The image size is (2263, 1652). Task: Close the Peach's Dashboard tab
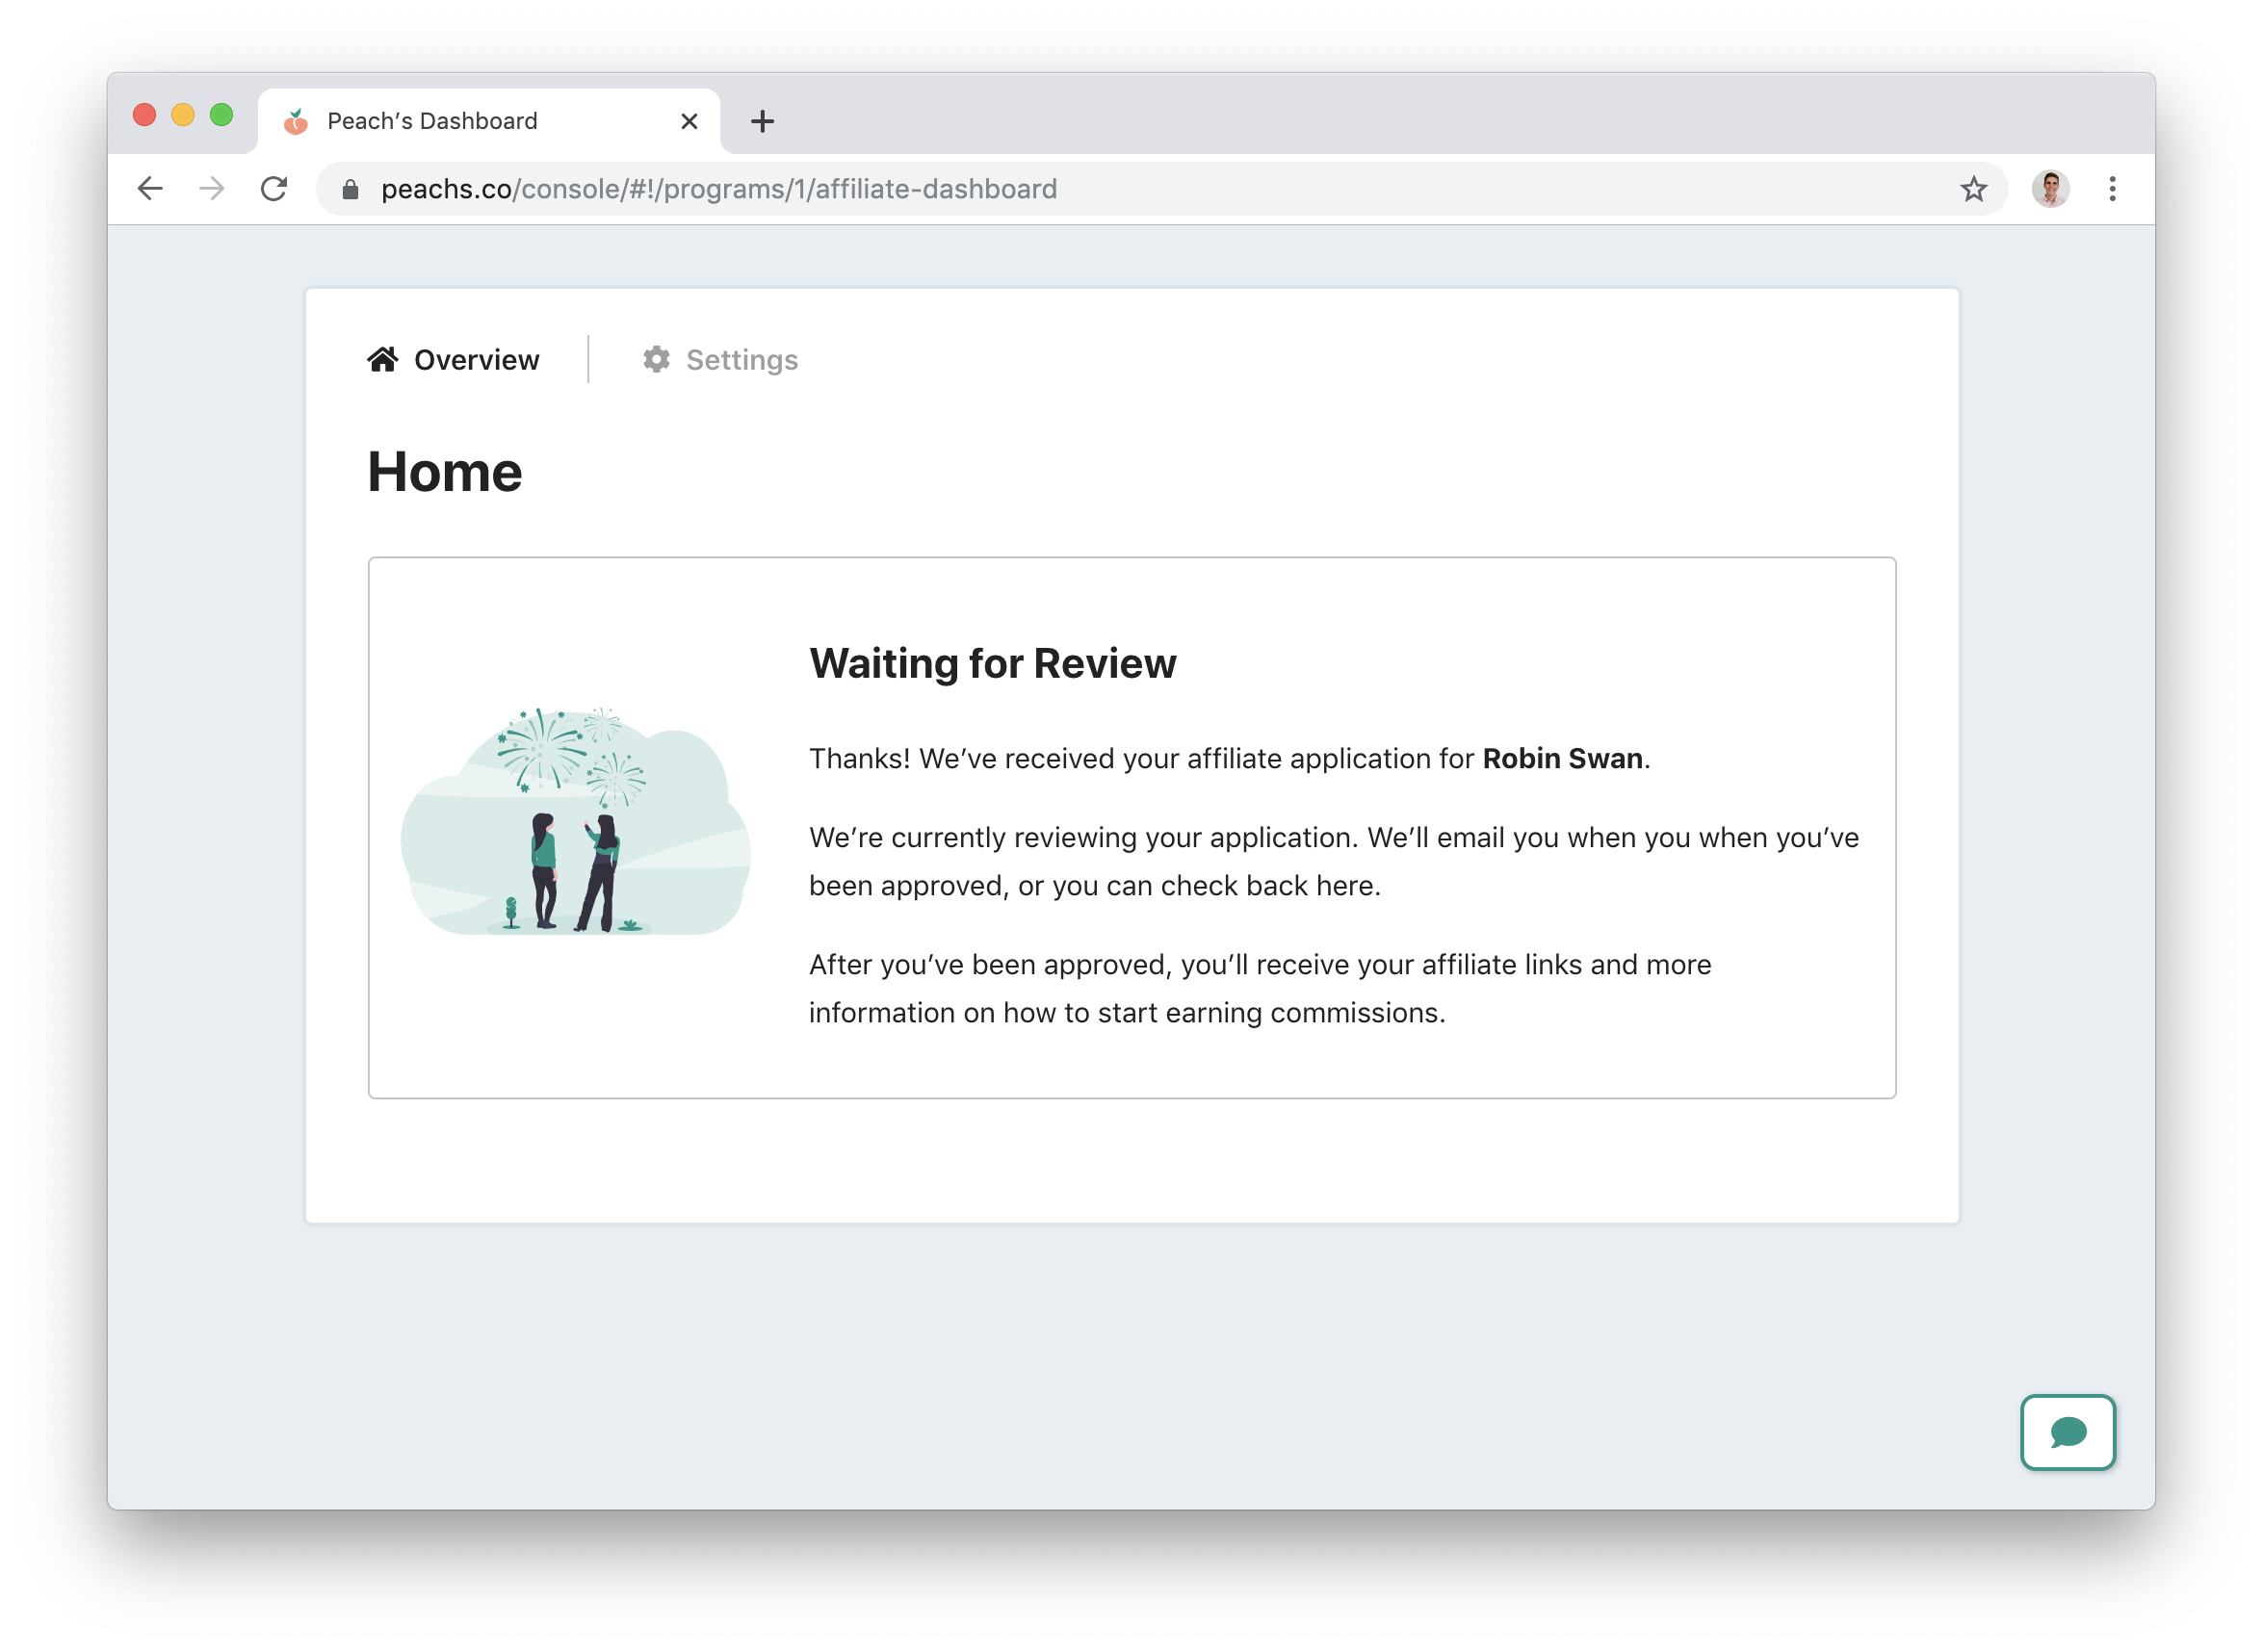coord(689,122)
